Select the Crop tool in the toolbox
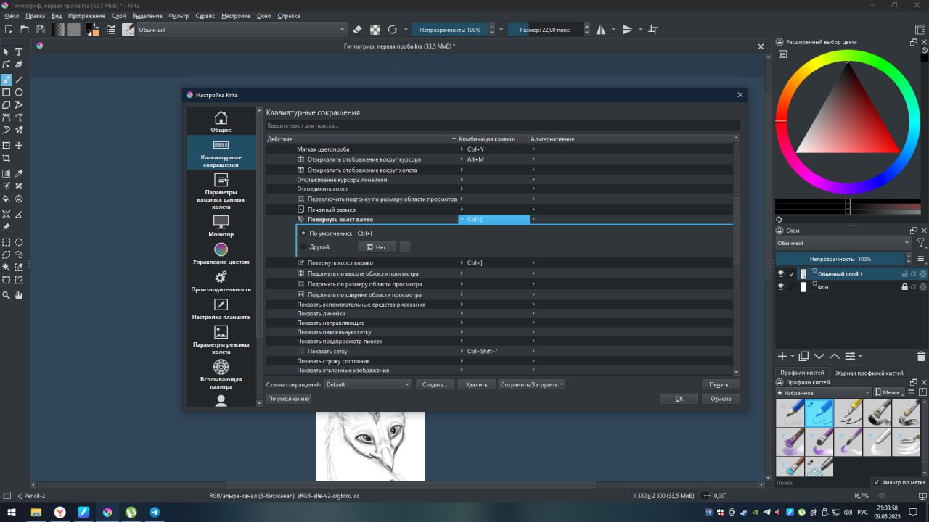 pos(6,158)
